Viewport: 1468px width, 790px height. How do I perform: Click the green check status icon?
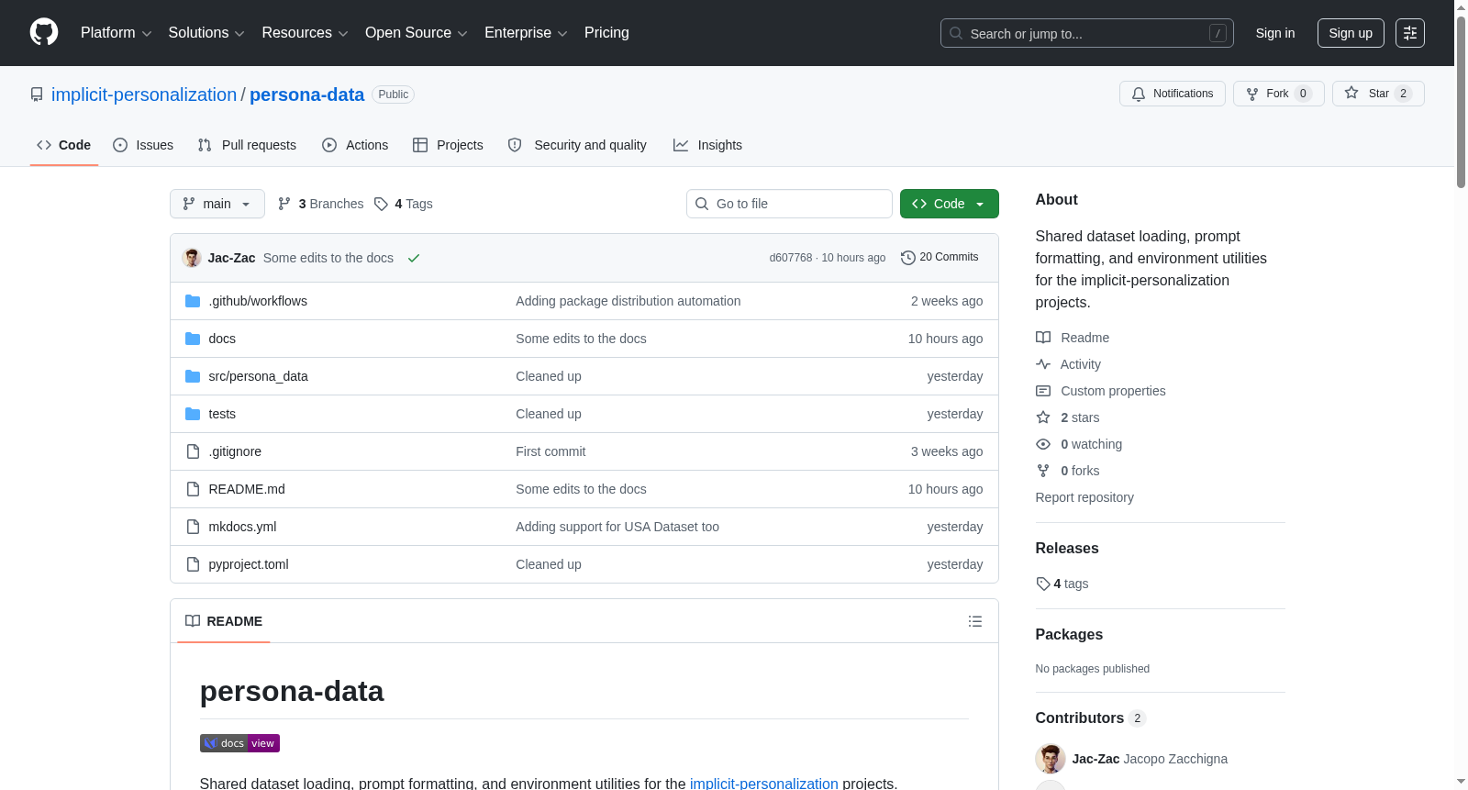[x=414, y=258]
